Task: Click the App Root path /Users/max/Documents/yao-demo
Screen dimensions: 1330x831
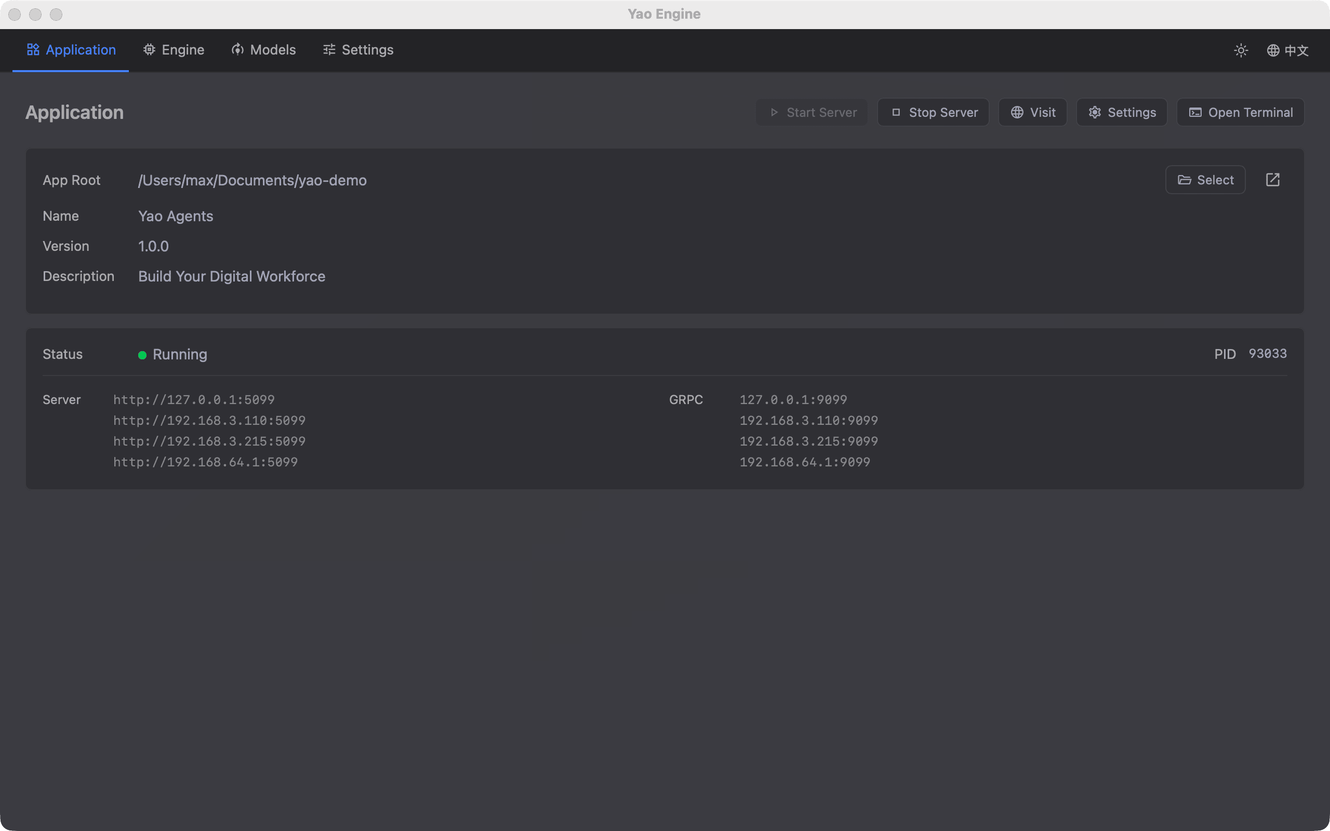Action: (252, 180)
